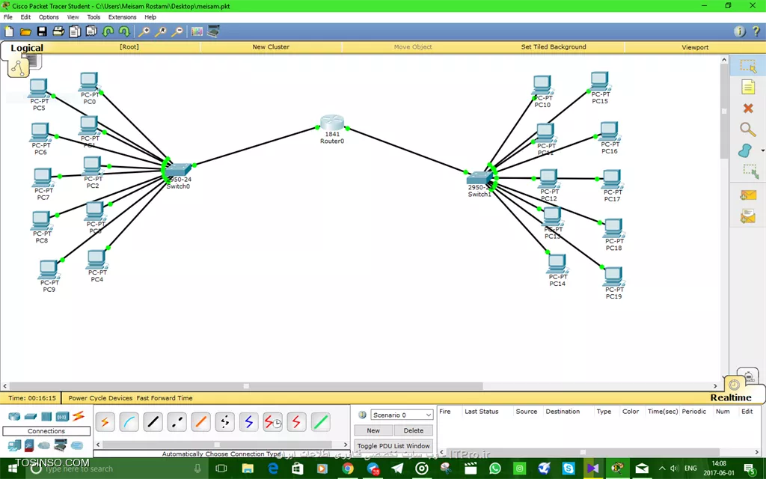This screenshot has width=766, height=479.
Task: Pick the Copper Cross-Over dashed cable
Action: [x=177, y=422]
